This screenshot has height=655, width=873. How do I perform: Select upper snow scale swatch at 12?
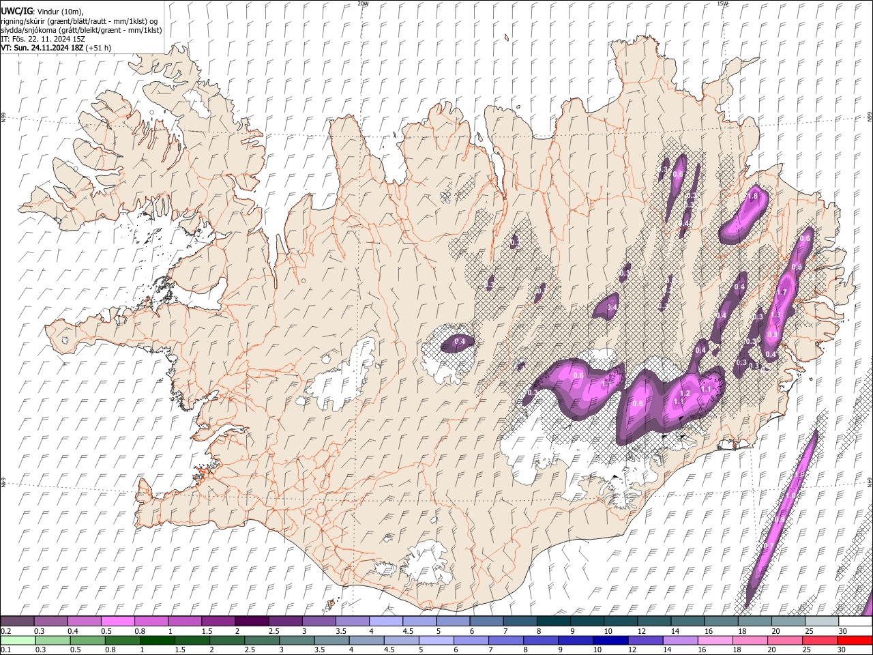(x=655, y=622)
